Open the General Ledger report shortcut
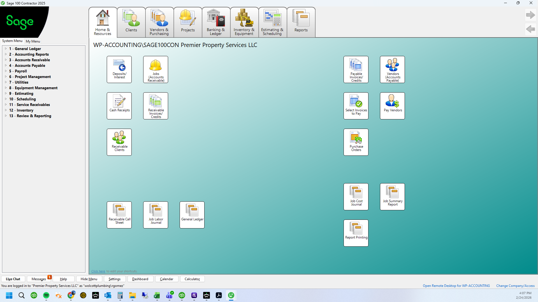538x302 pixels. point(192,215)
